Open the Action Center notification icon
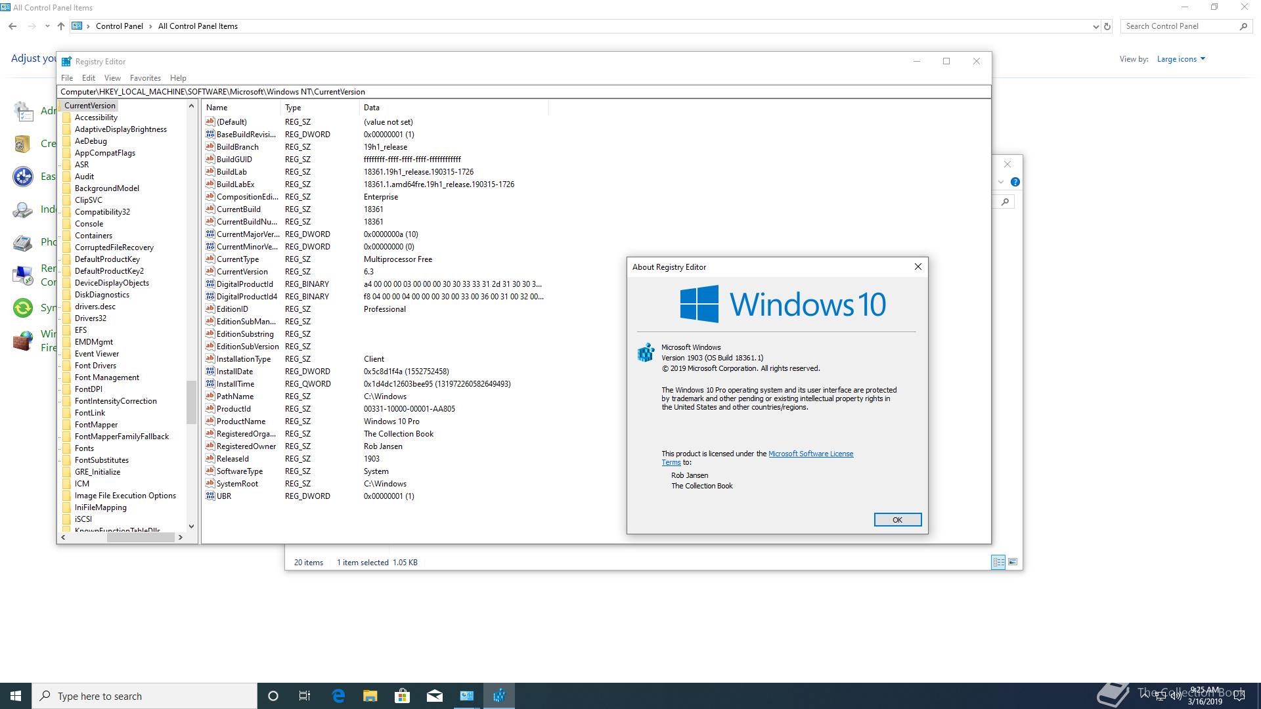 [x=1240, y=696]
